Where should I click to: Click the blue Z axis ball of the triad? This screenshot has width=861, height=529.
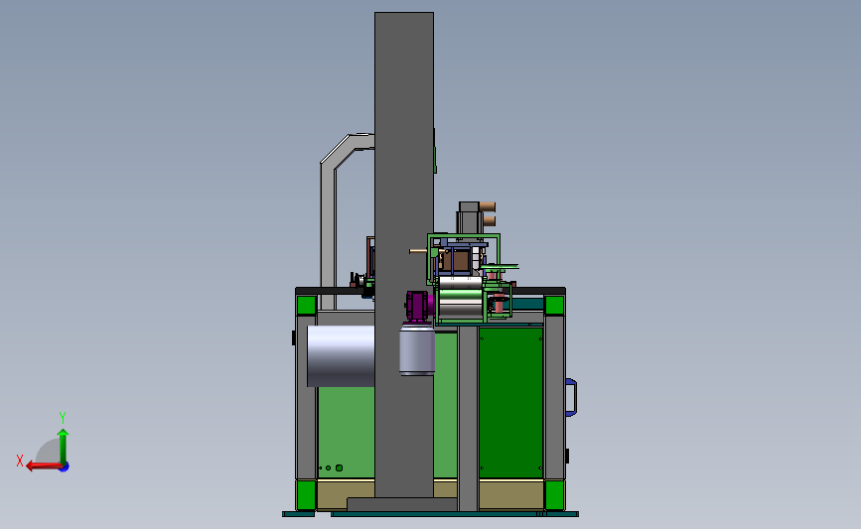[65, 467]
